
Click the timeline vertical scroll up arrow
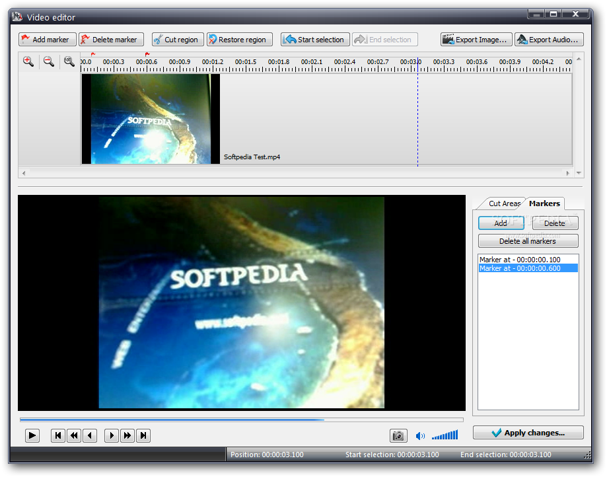(x=579, y=59)
